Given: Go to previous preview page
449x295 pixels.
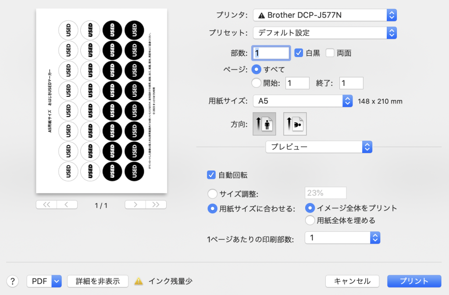Looking at the screenshot, I should [67, 205].
